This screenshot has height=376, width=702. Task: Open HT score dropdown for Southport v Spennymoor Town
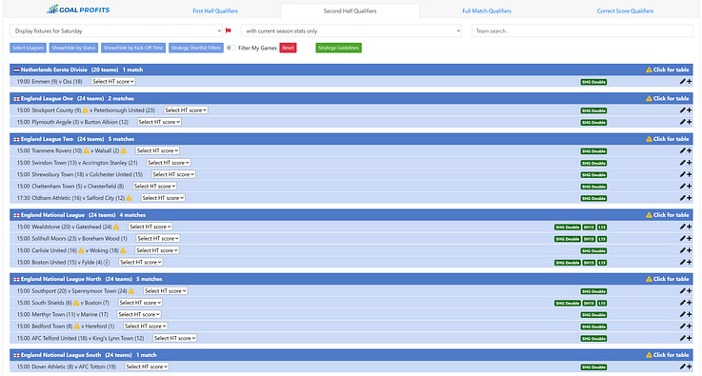[x=165, y=291]
